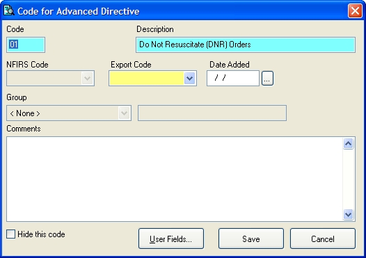Click the dialog title bar document icon
This screenshot has width=366, height=258.
(9, 10)
